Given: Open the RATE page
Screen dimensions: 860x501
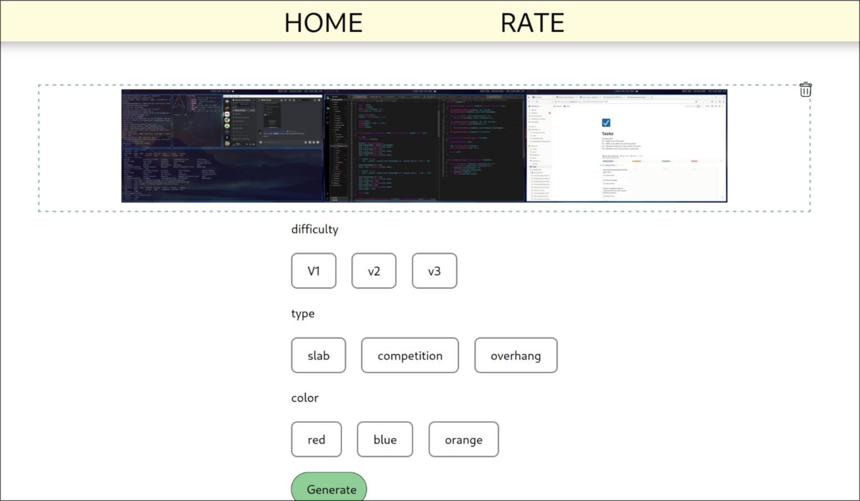Looking at the screenshot, I should (532, 23).
